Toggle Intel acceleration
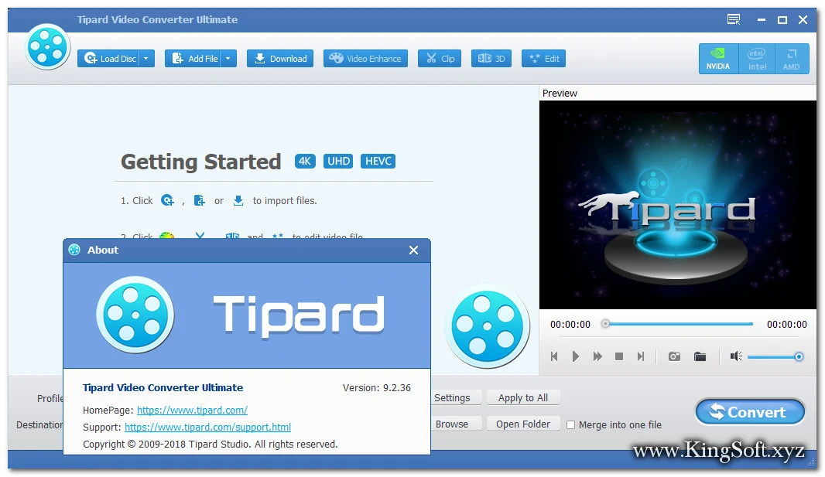 [757, 59]
